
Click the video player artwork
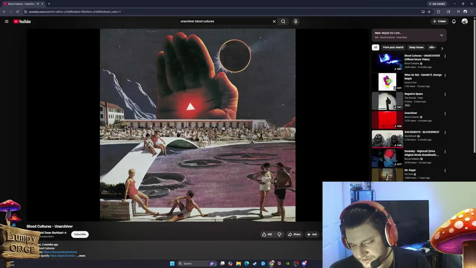click(197, 125)
